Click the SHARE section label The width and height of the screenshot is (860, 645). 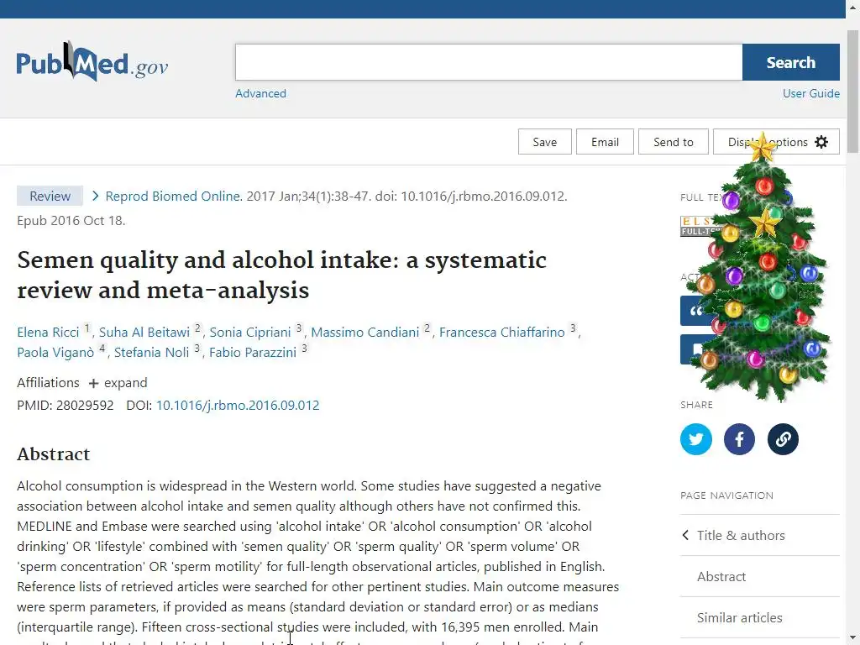coord(696,405)
